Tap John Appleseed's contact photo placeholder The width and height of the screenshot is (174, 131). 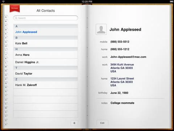(101, 29)
